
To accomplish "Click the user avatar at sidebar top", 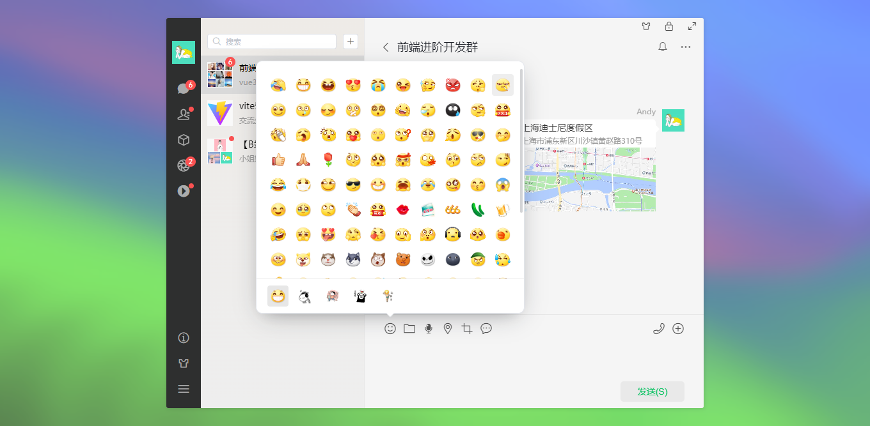I will click(x=184, y=52).
